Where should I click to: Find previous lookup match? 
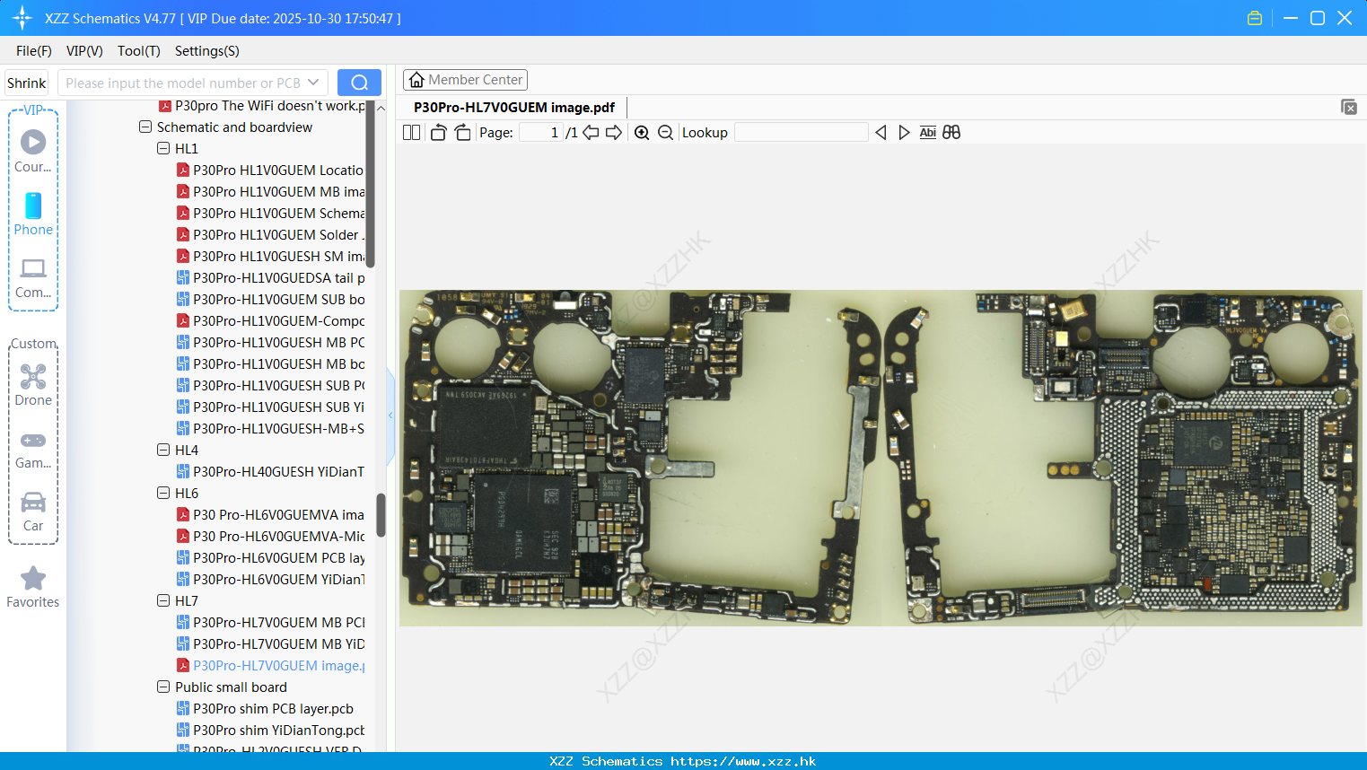tap(881, 133)
